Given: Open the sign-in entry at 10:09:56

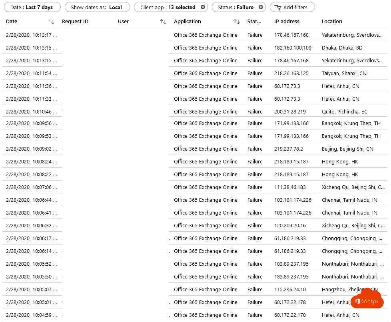Looking at the screenshot, I should tap(32, 123).
